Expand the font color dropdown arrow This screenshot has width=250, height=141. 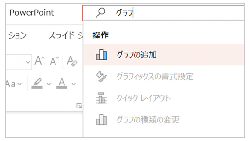tap(73, 84)
